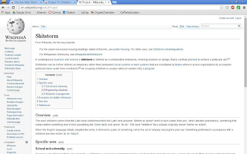Open Main page in sidebar
The height and width of the screenshot is (154, 247).
click(x=10, y=48)
